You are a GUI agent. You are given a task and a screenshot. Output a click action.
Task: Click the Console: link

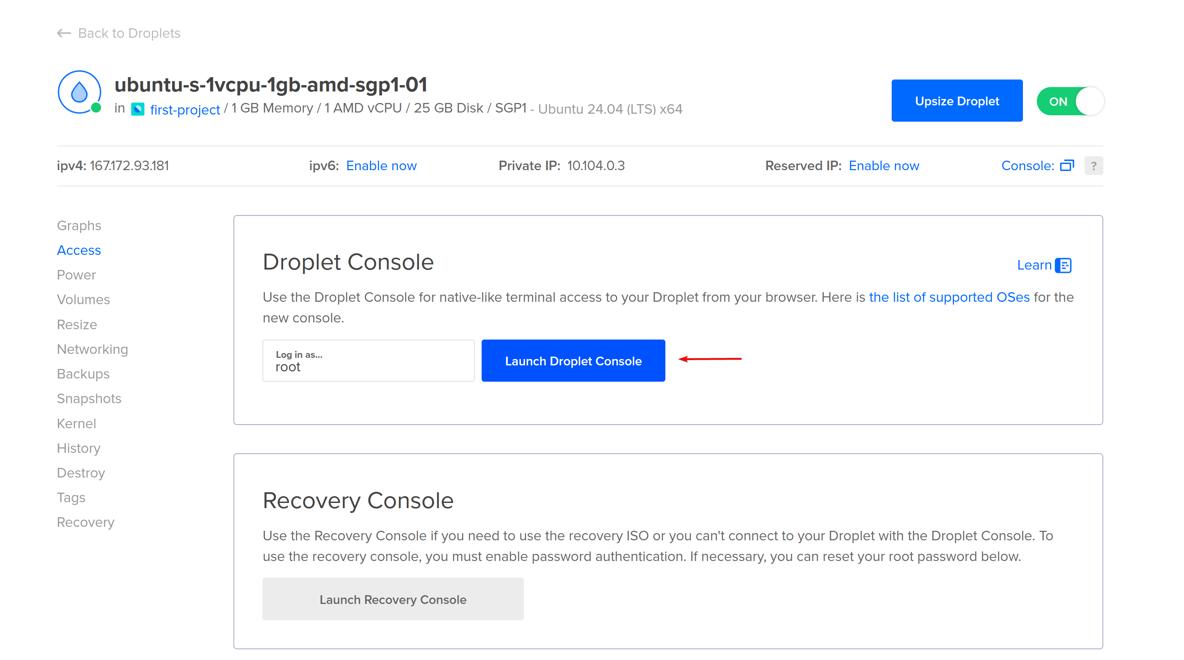[1028, 165]
